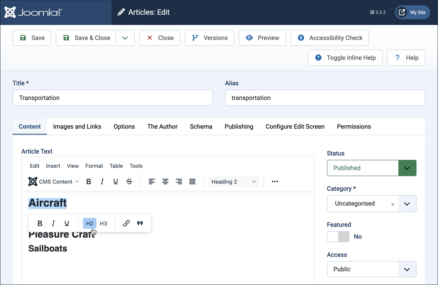Align text to the center
Viewport: 438px width, 285px height.
165,181
